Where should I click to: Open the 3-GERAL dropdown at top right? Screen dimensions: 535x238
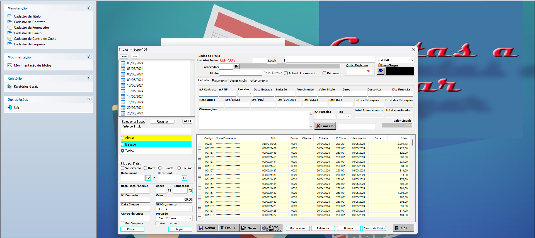point(395,60)
